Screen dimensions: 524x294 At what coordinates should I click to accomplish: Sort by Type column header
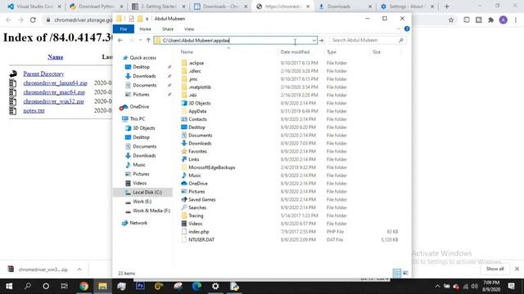point(331,52)
